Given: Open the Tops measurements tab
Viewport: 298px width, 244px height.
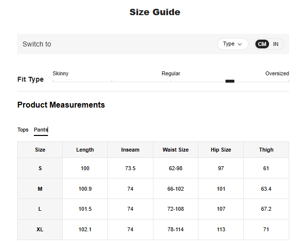Looking at the screenshot, I should (x=23, y=130).
